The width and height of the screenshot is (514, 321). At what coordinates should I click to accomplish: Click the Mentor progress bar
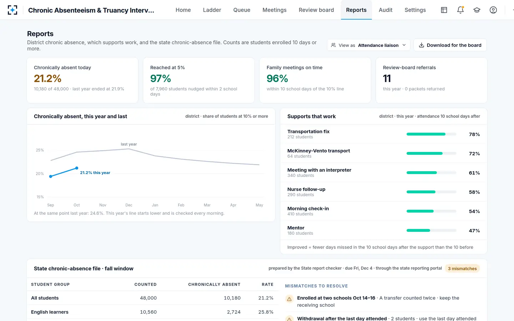[432, 230]
